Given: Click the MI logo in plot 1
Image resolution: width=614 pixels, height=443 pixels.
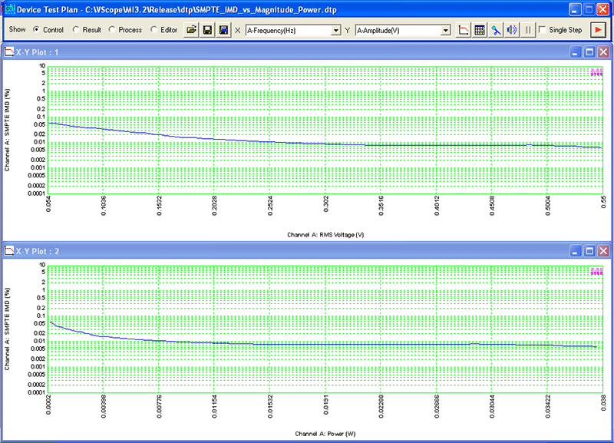Looking at the screenshot, I should pyautogui.click(x=596, y=72).
